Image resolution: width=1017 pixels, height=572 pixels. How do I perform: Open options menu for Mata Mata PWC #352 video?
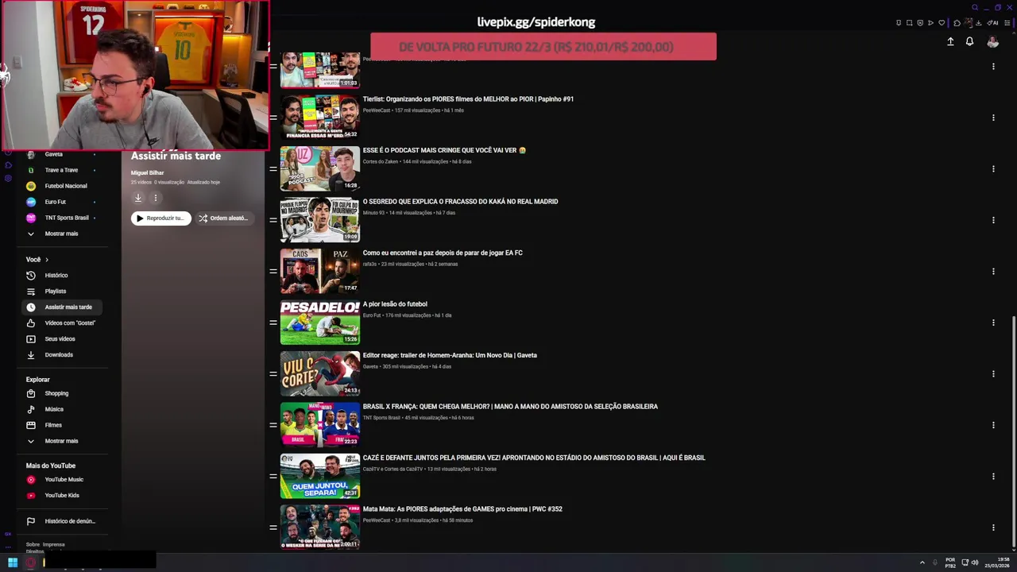click(x=993, y=528)
